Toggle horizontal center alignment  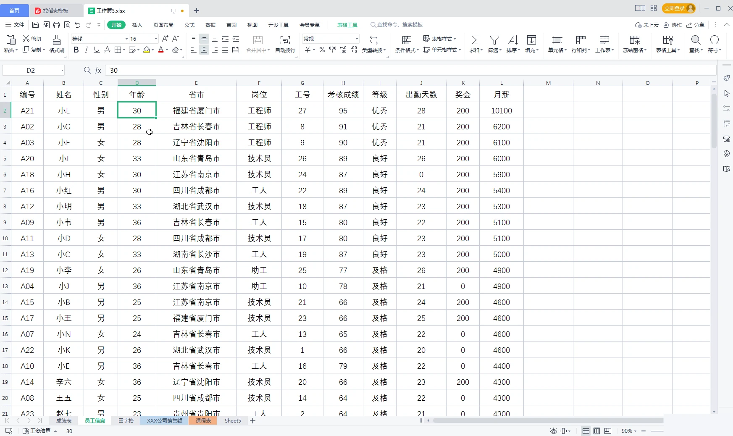[x=204, y=50]
